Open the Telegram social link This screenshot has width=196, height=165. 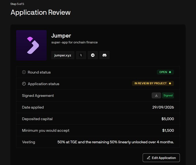[93, 55]
